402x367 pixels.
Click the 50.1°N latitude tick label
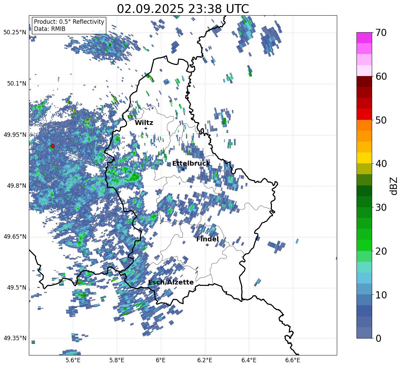[x=16, y=84]
